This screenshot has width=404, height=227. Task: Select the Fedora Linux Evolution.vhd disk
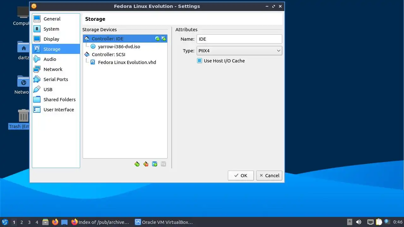pyautogui.click(x=127, y=62)
